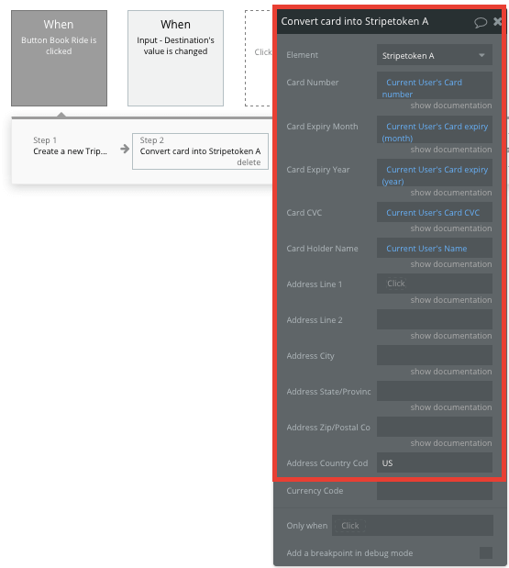Show documentation for Address City
Viewport: 509px width, 568px height.
pos(451,372)
